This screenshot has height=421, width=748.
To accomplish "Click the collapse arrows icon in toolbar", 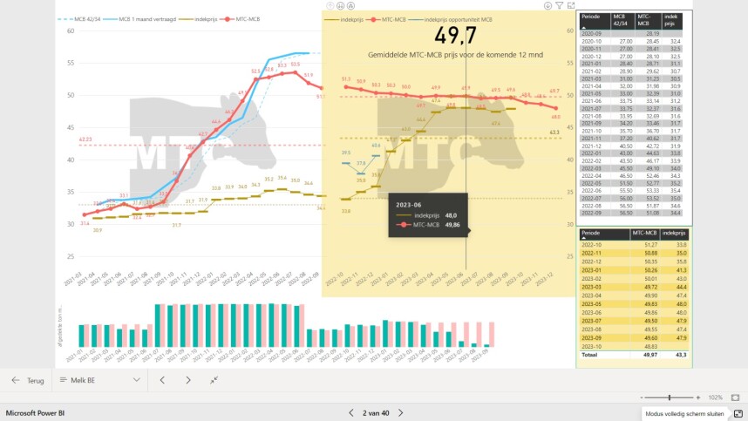I will tap(214, 380).
